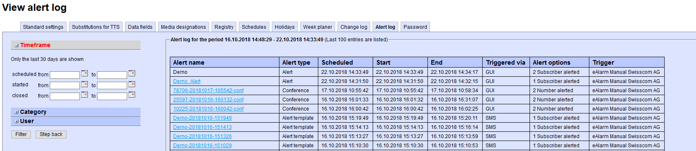Open the Substitutions for TTS tab
Viewport: 696px width, 151px height.
[x=96, y=27]
